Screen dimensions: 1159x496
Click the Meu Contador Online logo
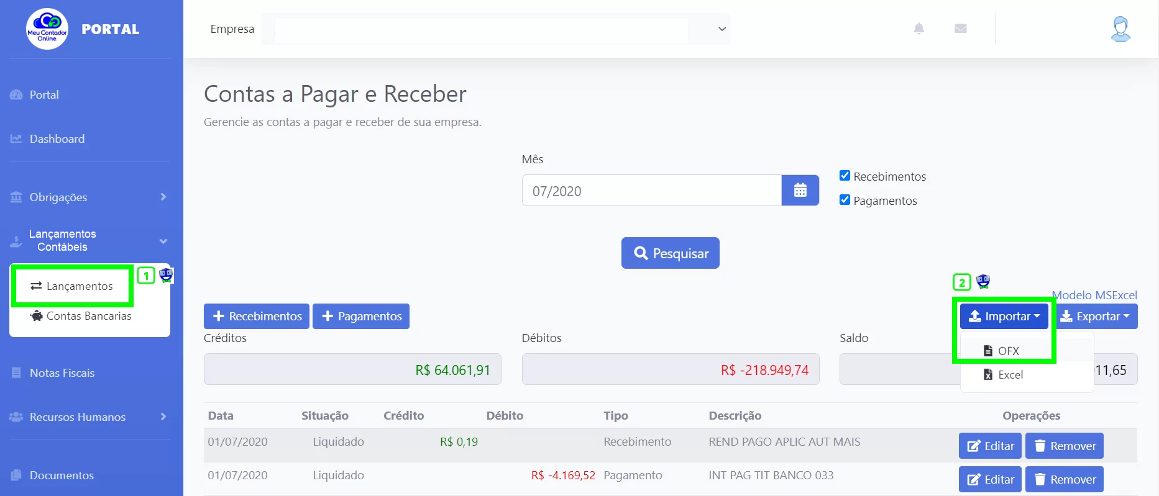click(x=47, y=29)
